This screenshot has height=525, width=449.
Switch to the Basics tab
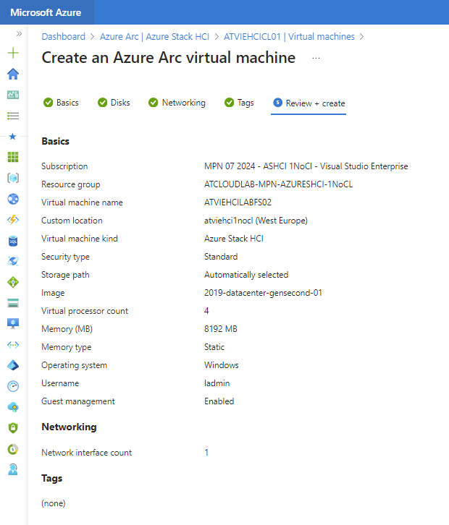pyautogui.click(x=61, y=103)
